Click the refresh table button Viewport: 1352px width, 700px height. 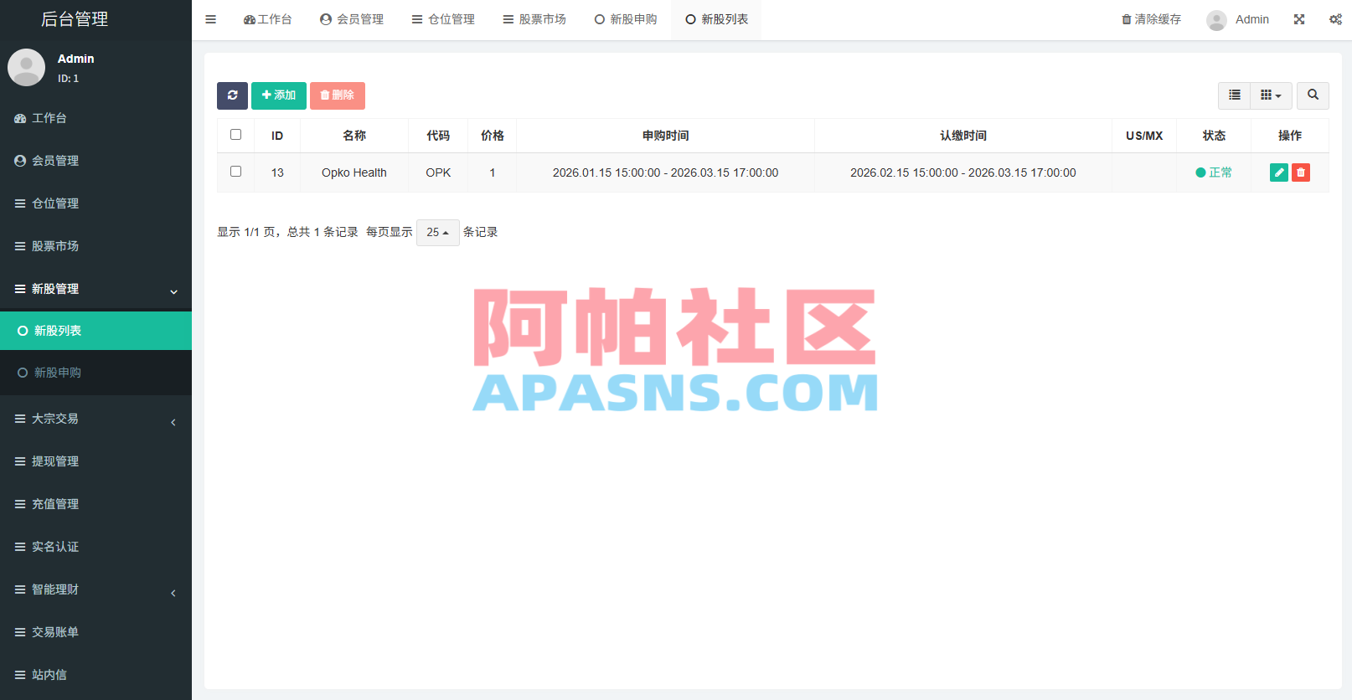point(232,95)
